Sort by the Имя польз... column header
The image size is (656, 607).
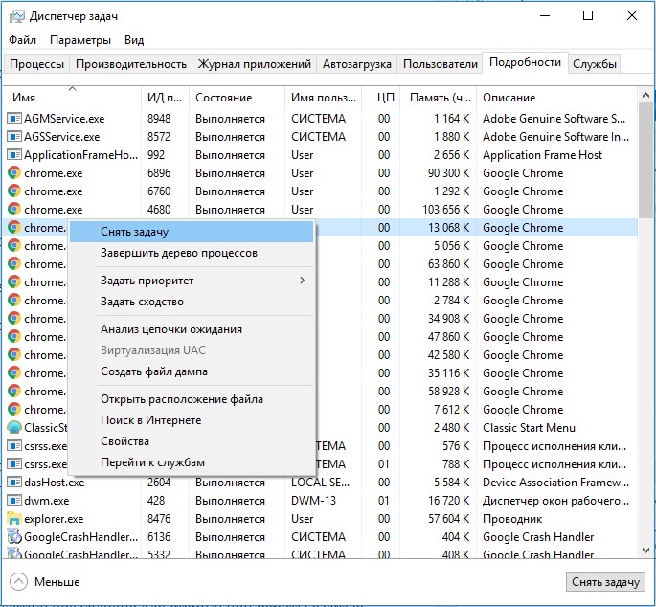323,98
